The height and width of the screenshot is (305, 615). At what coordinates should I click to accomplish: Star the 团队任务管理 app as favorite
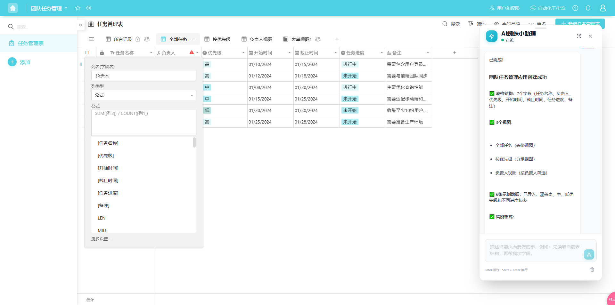78,8
